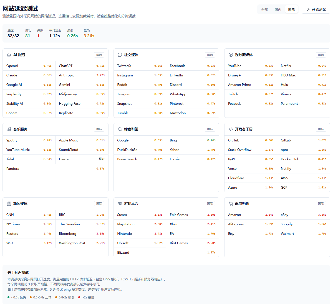Click the 国际 tag in 社交媒体 card
Viewport: 333px width, 304px height.
click(x=210, y=55)
